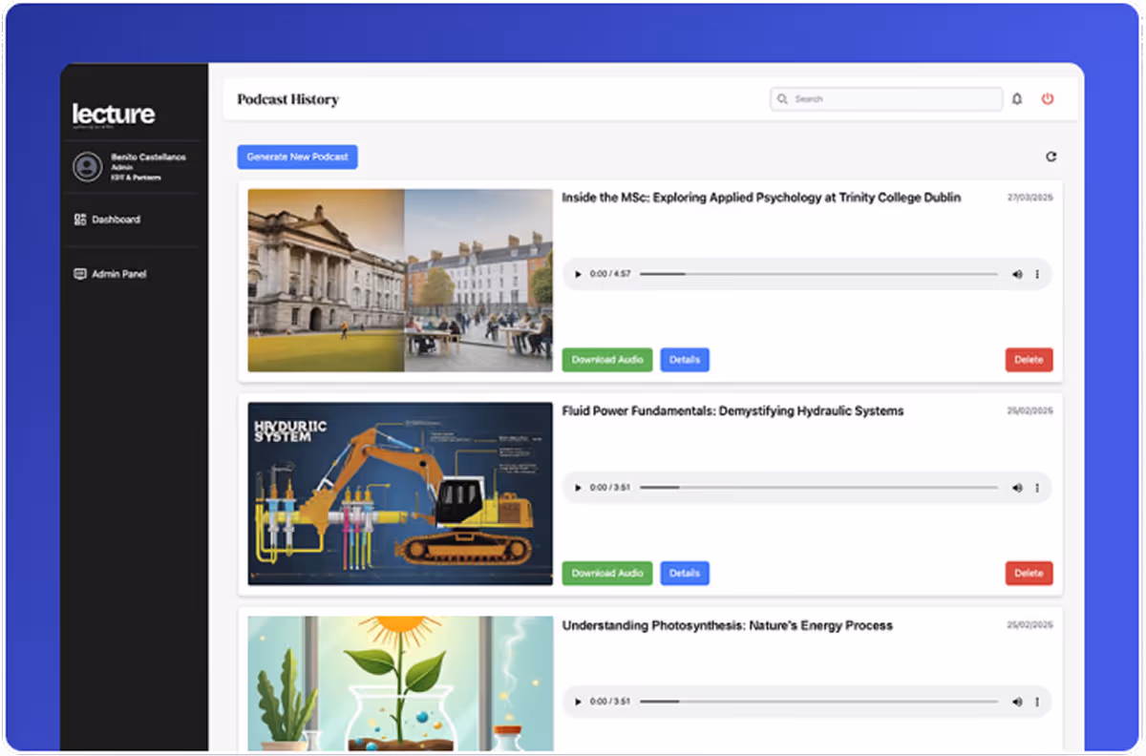Click the Podcast History heading
The height and width of the screenshot is (756, 1146).
point(287,99)
